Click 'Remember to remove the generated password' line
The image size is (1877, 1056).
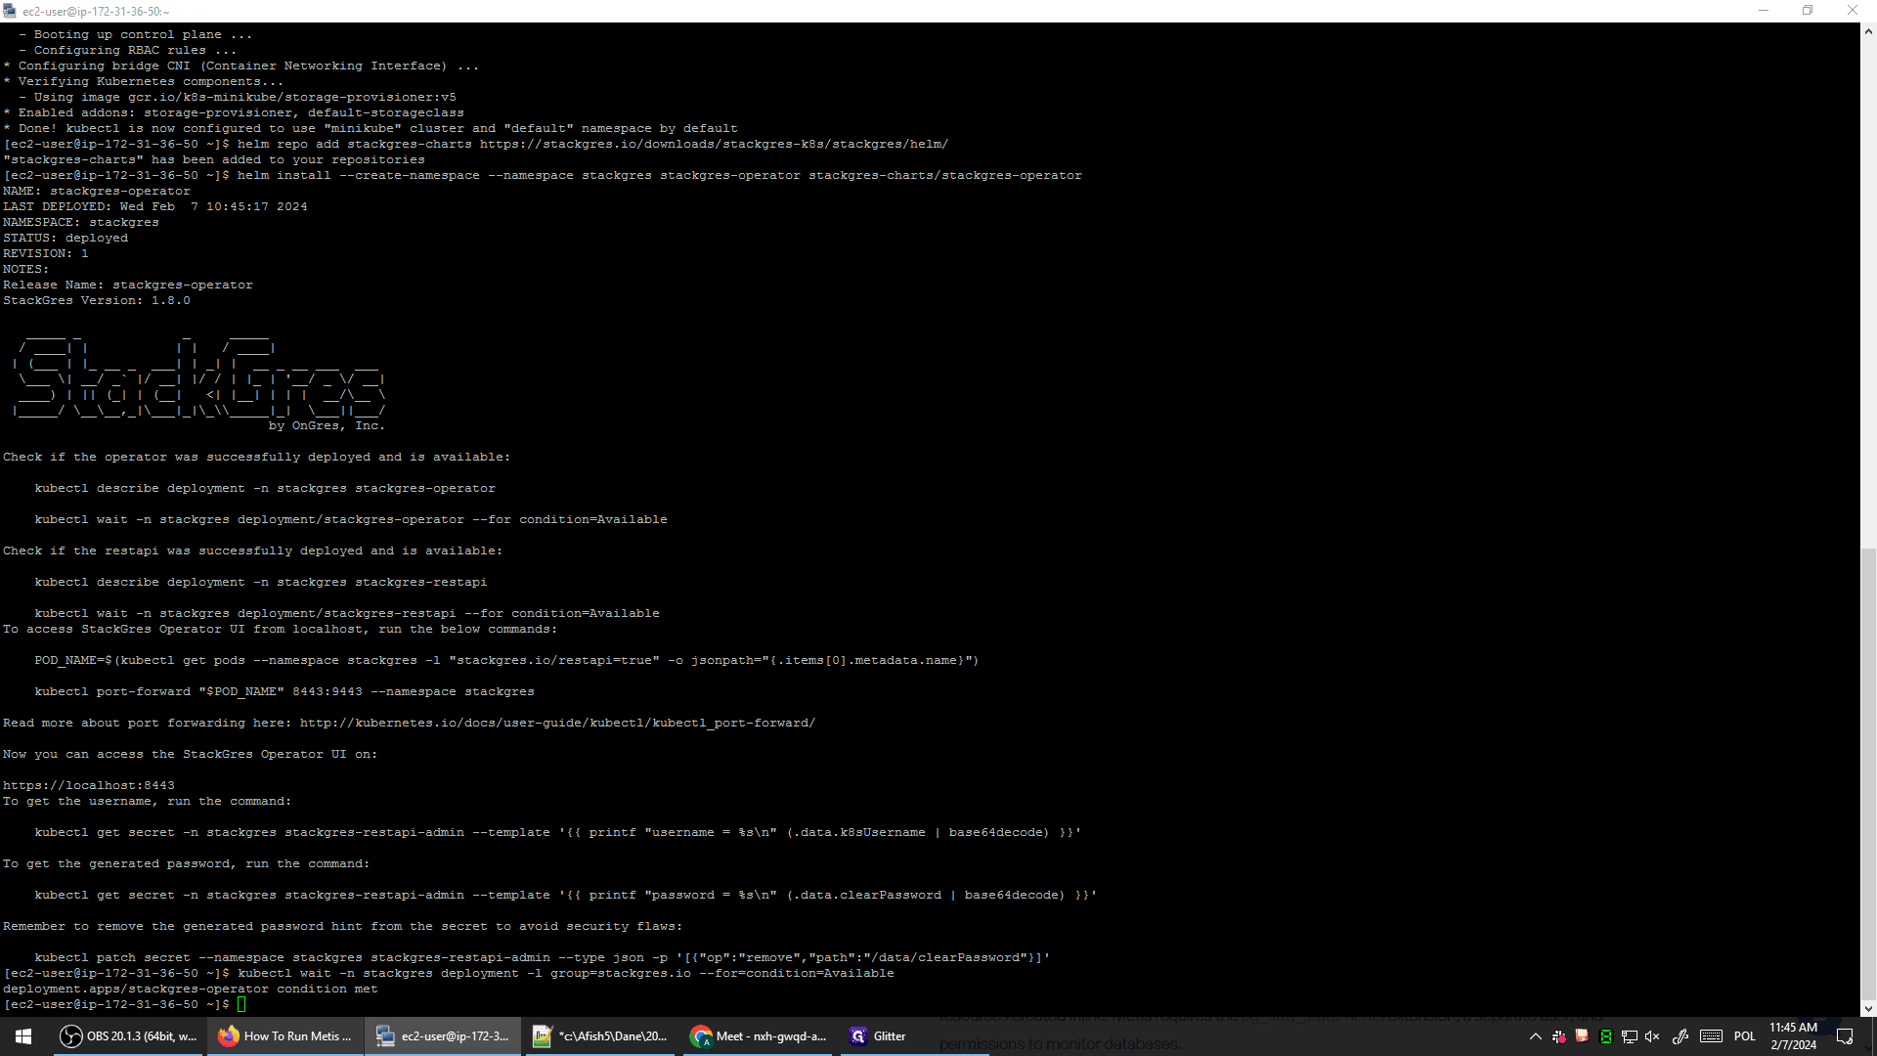(x=343, y=926)
